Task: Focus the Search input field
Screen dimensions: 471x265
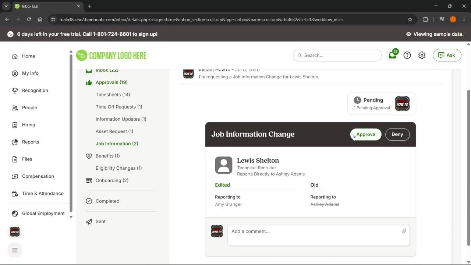Action: click(337, 55)
